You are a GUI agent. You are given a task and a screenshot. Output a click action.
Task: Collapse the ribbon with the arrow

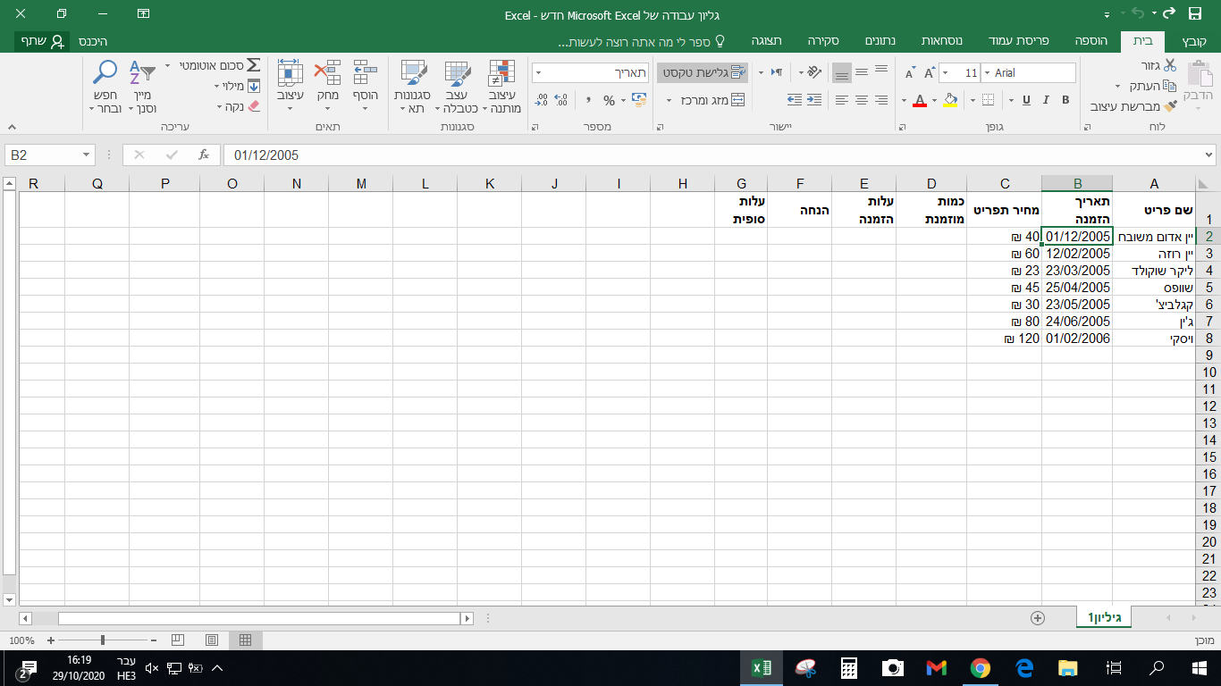11,128
